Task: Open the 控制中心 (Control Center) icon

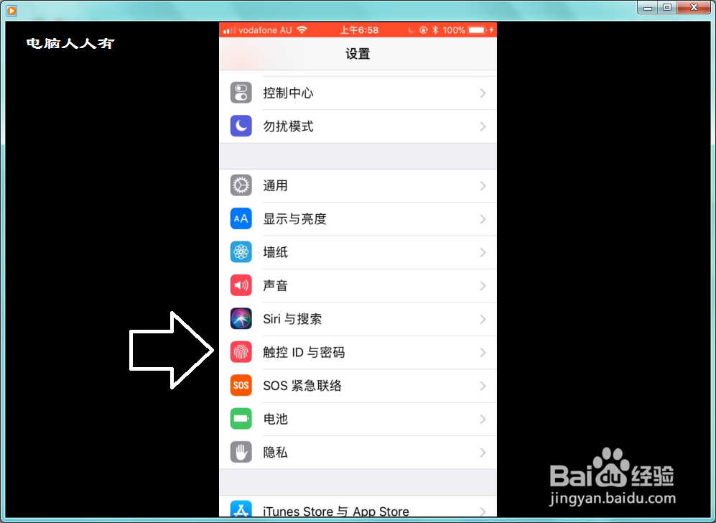Action: tap(241, 92)
